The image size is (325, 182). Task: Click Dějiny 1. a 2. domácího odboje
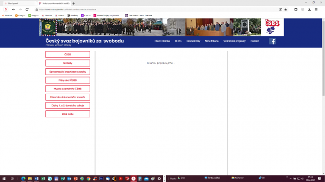point(67,105)
